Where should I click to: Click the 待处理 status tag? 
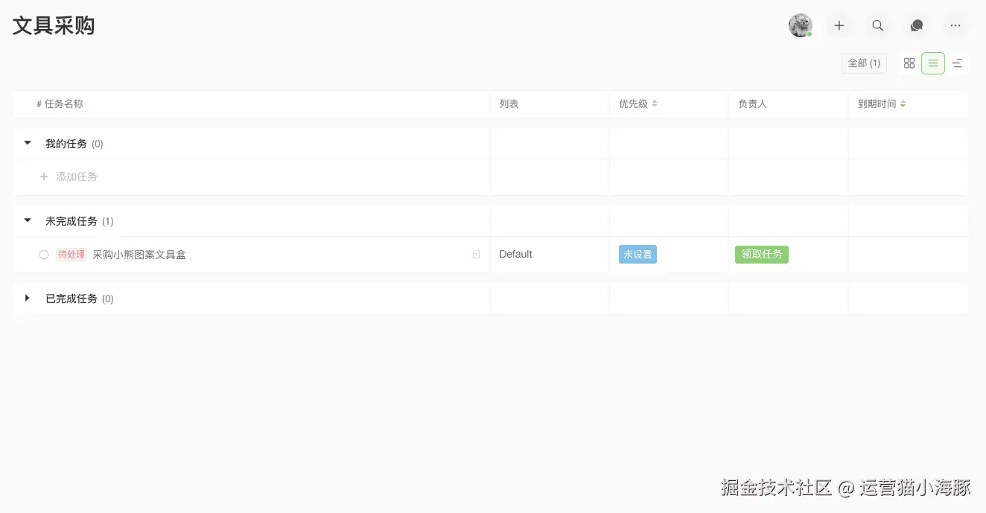tap(71, 255)
